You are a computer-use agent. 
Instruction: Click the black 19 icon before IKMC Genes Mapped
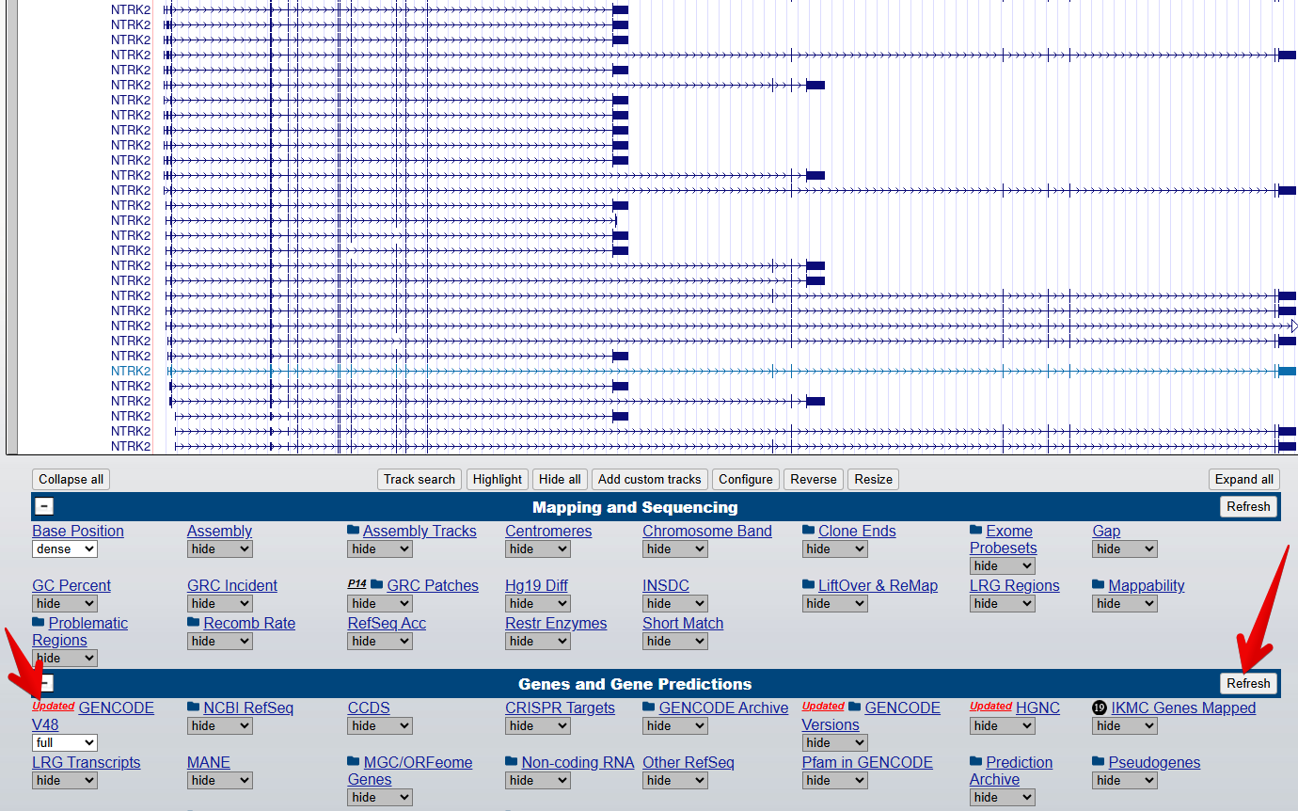(1100, 708)
